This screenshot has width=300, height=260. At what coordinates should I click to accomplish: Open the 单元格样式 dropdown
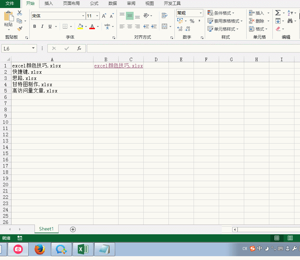pos(223,29)
